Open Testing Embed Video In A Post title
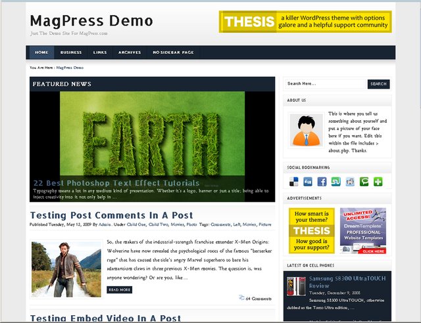Viewport: 421px width, 323px height. coord(105,318)
